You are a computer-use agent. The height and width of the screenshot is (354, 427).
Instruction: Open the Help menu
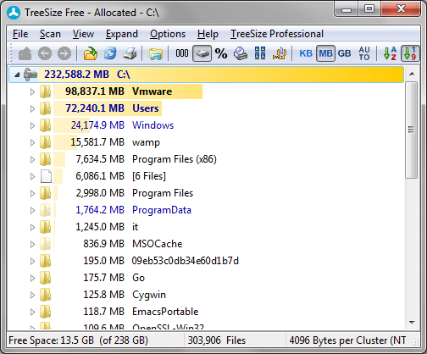coord(208,34)
